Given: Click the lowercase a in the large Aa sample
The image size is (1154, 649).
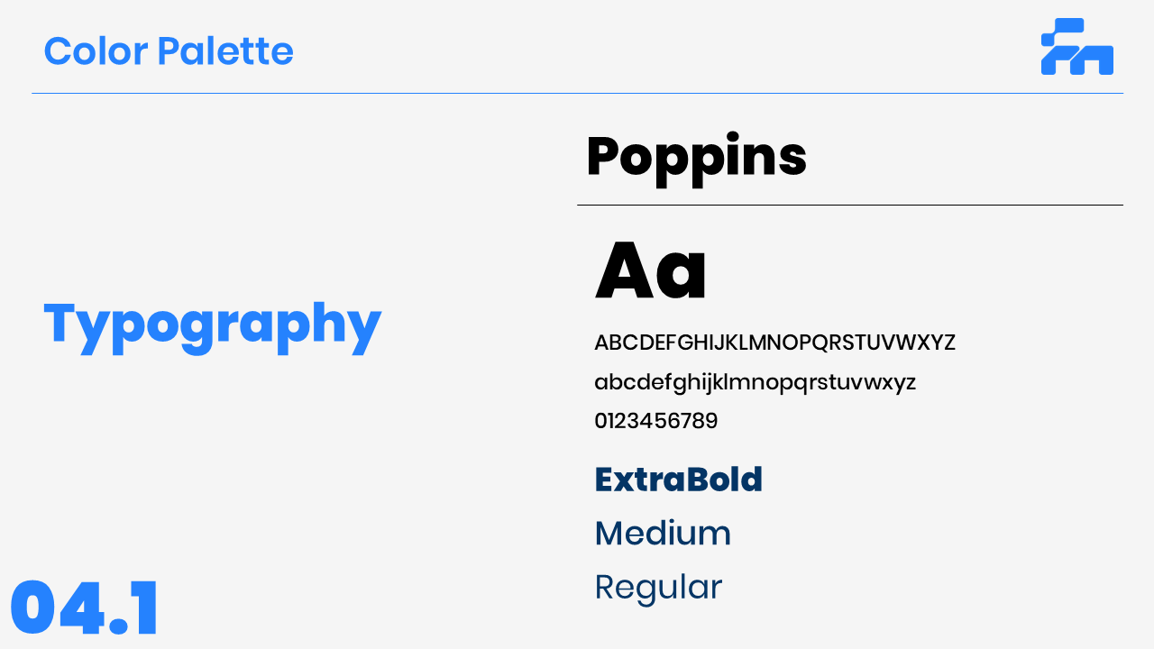Looking at the screenshot, I should pos(683,277).
